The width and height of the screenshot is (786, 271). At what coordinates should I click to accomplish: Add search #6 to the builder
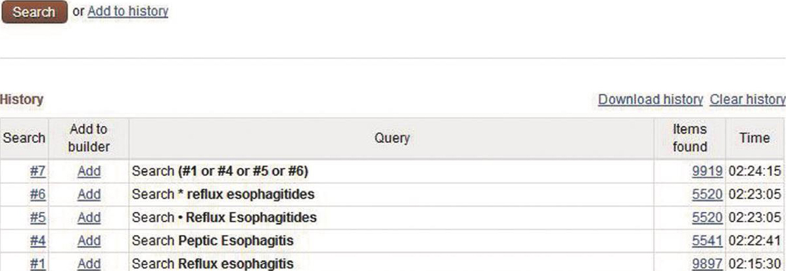89,195
